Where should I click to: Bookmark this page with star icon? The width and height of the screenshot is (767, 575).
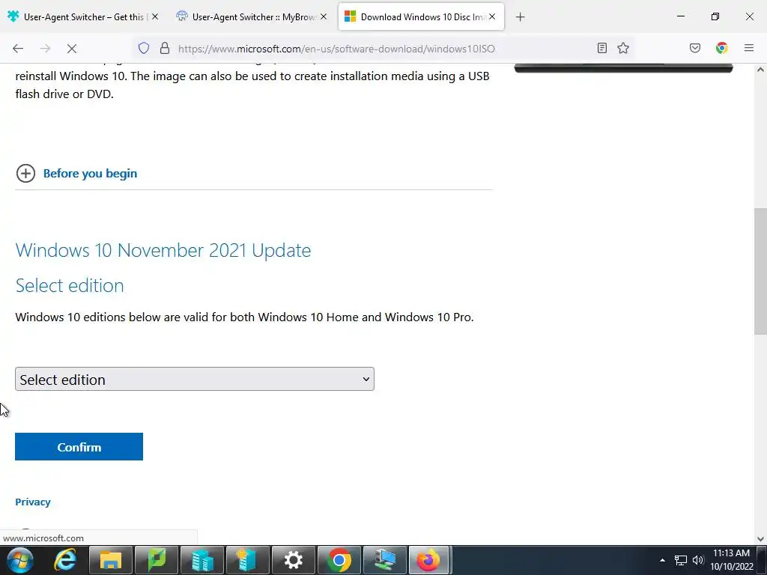tap(623, 48)
